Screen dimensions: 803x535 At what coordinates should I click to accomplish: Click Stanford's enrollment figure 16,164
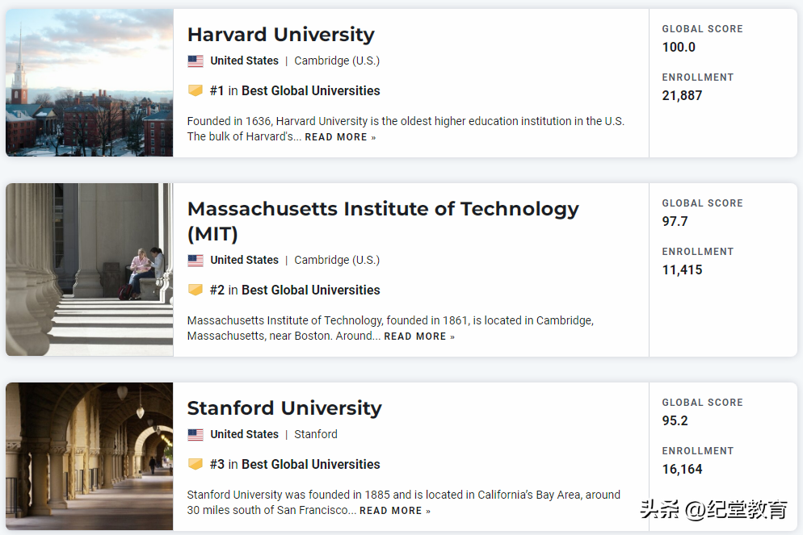[x=682, y=469]
